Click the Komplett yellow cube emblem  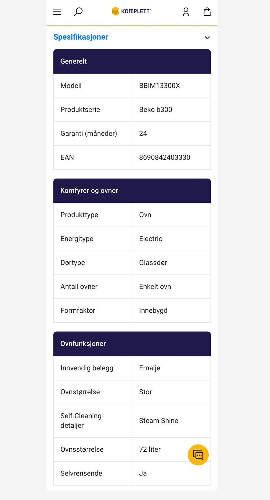click(115, 11)
